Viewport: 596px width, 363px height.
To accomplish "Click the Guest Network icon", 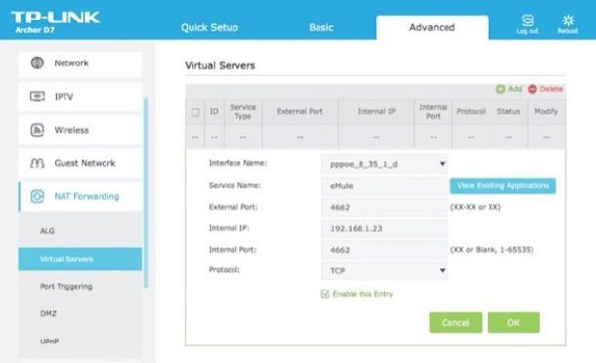I will coord(37,163).
